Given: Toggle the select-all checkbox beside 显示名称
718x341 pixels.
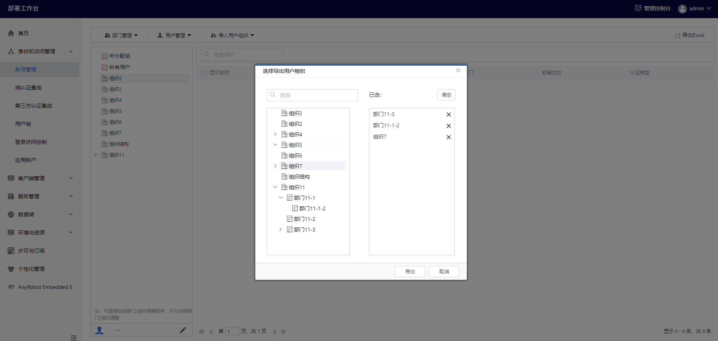Looking at the screenshot, I should [x=203, y=73].
